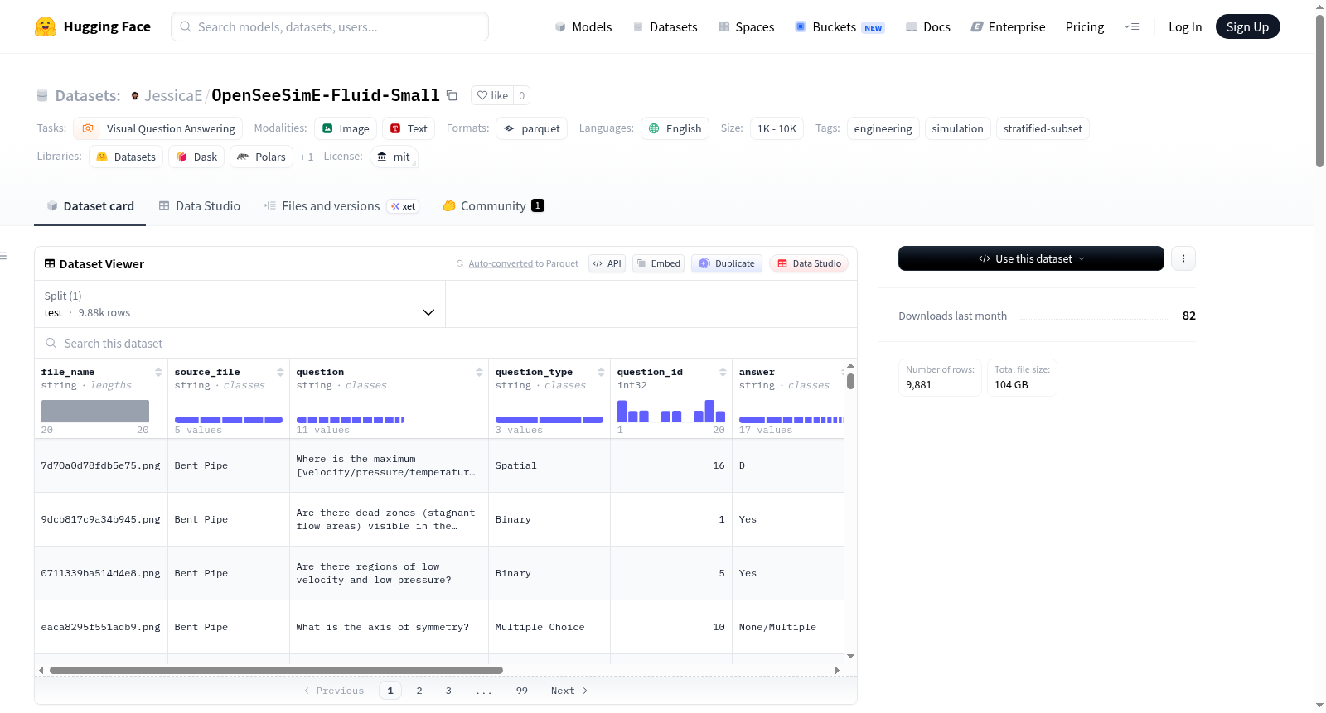Jump to page 99 of the table
Image resolution: width=1326 pixels, height=713 pixels.
522,691
